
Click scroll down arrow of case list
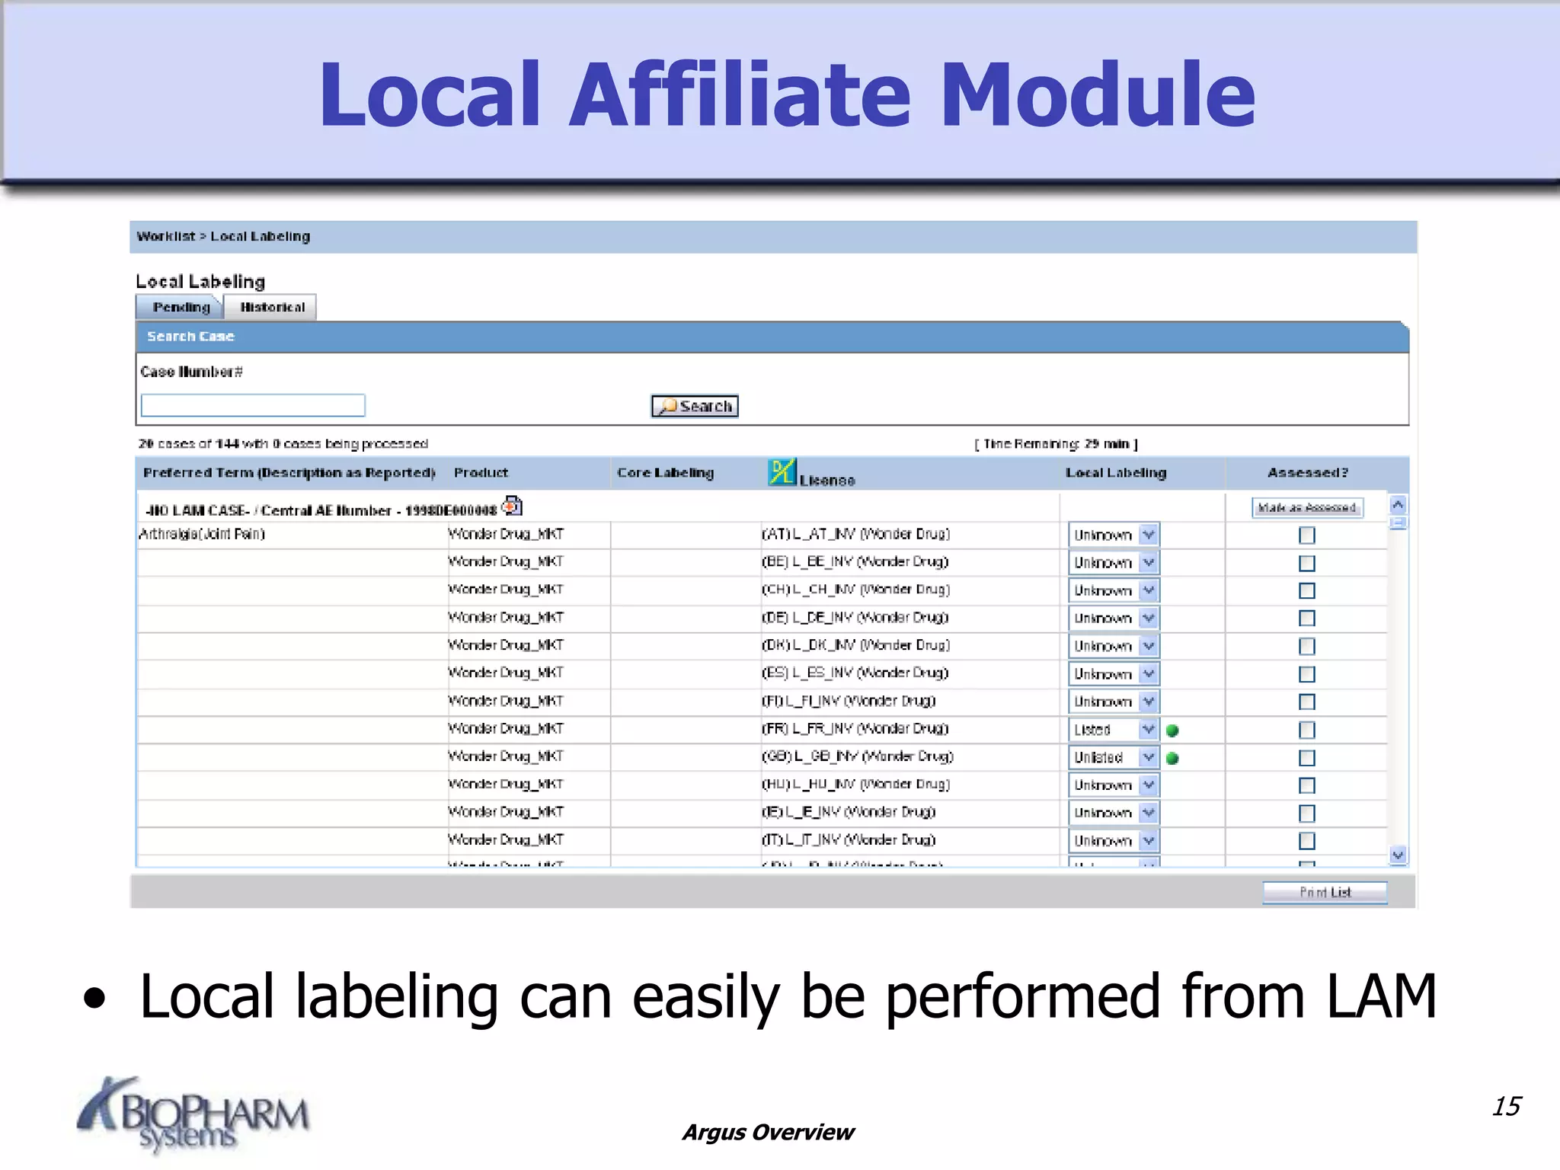point(1398,855)
